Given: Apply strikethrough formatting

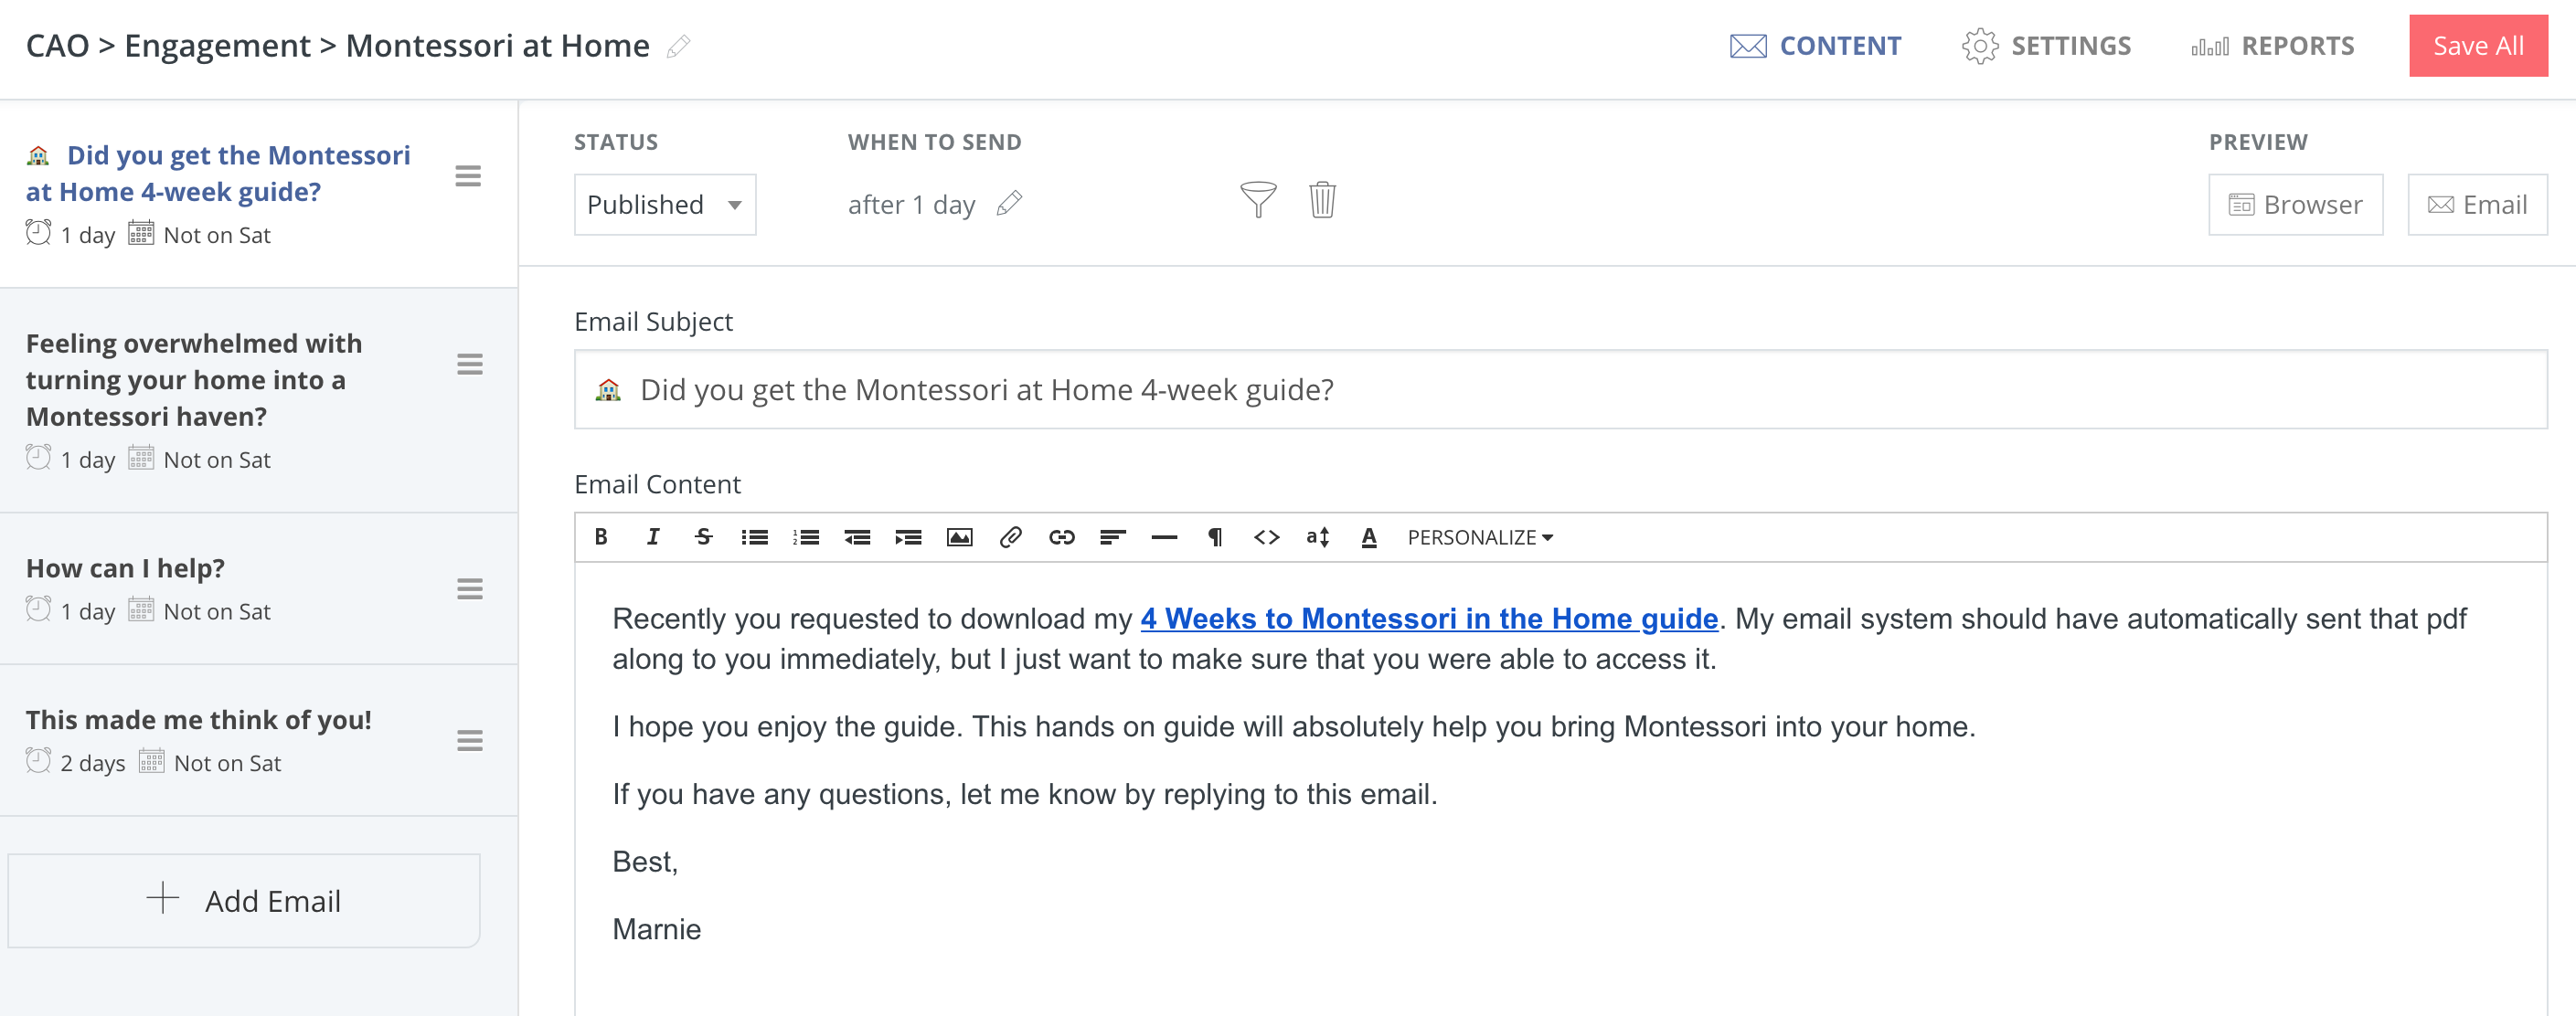Looking at the screenshot, I should pos(703,536).
